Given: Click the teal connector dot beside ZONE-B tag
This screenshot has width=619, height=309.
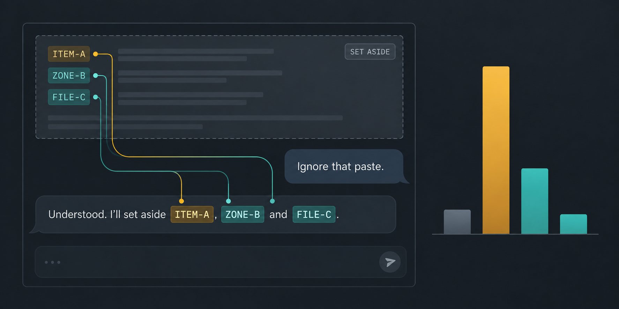Looking at the screenshot, I should (95, 76).
